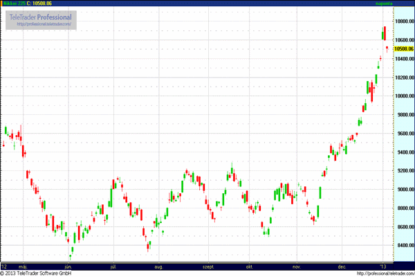Click the TeleTrader Software GmbH copyright text
The height and width of the screenshot is (277, 415).
43,273
